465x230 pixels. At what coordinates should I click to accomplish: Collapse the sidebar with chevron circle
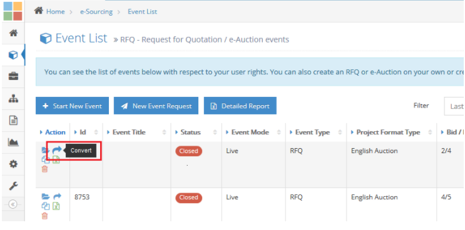(x=13, y=204)
